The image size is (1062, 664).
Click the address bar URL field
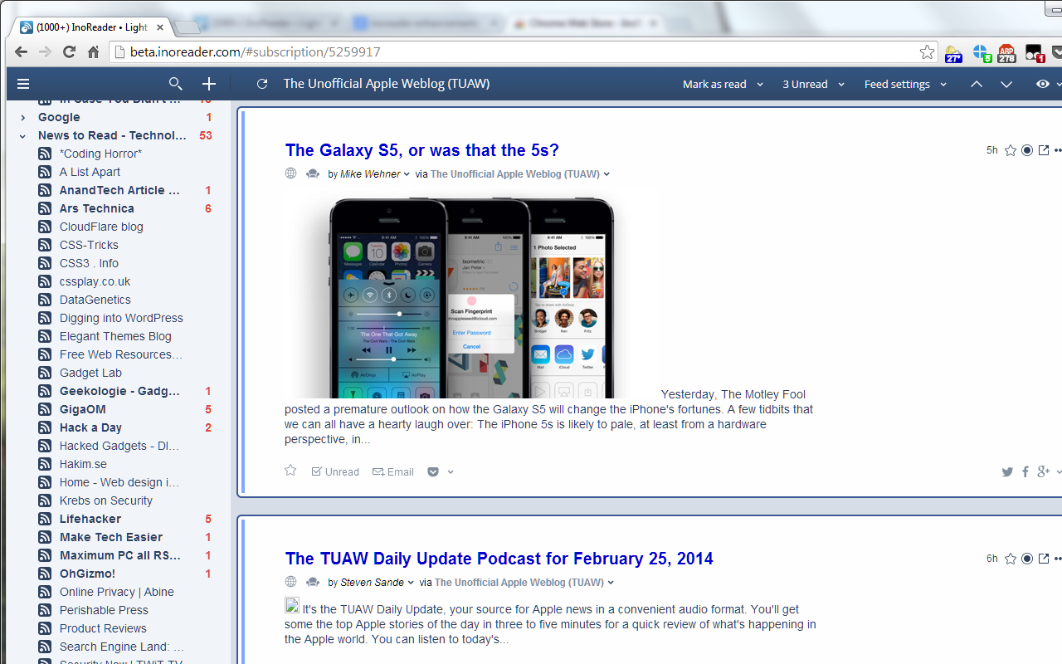click(x=523, y=51)
